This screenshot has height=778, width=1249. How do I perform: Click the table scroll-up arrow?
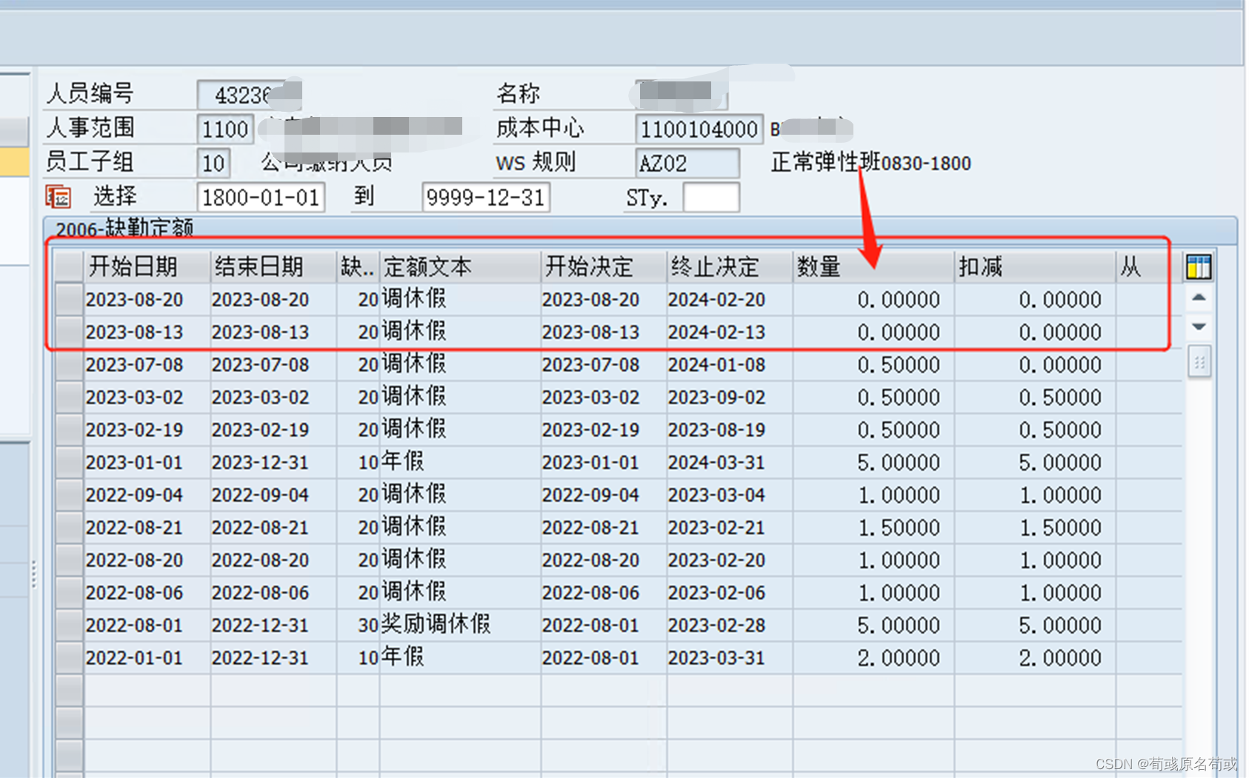pyautogui.click(x=1199, y=298)
